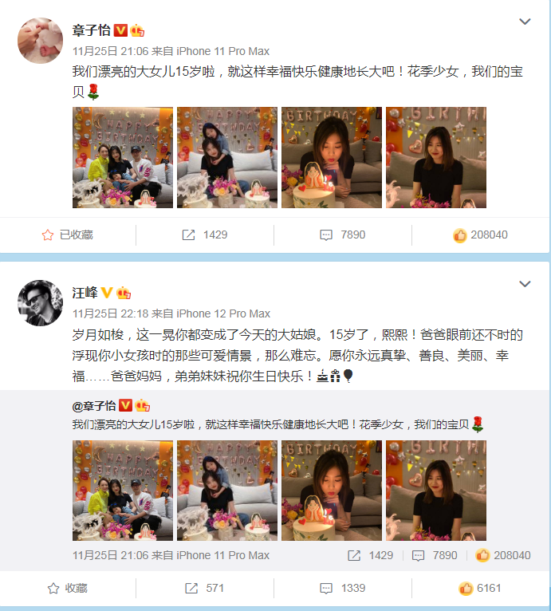551x611 pixels.
Task: Open 汪峰 profile name link
Action: point(85,293)
